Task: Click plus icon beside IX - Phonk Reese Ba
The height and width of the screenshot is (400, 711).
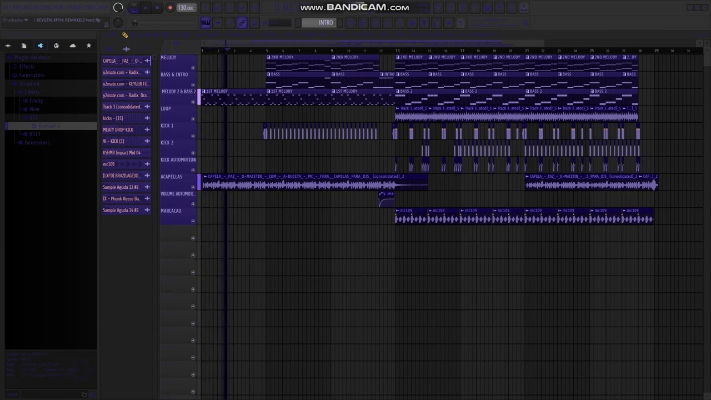Action: click(147, 198)
